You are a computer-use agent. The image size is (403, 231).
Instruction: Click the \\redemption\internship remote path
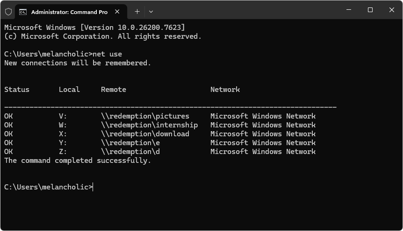149,125
